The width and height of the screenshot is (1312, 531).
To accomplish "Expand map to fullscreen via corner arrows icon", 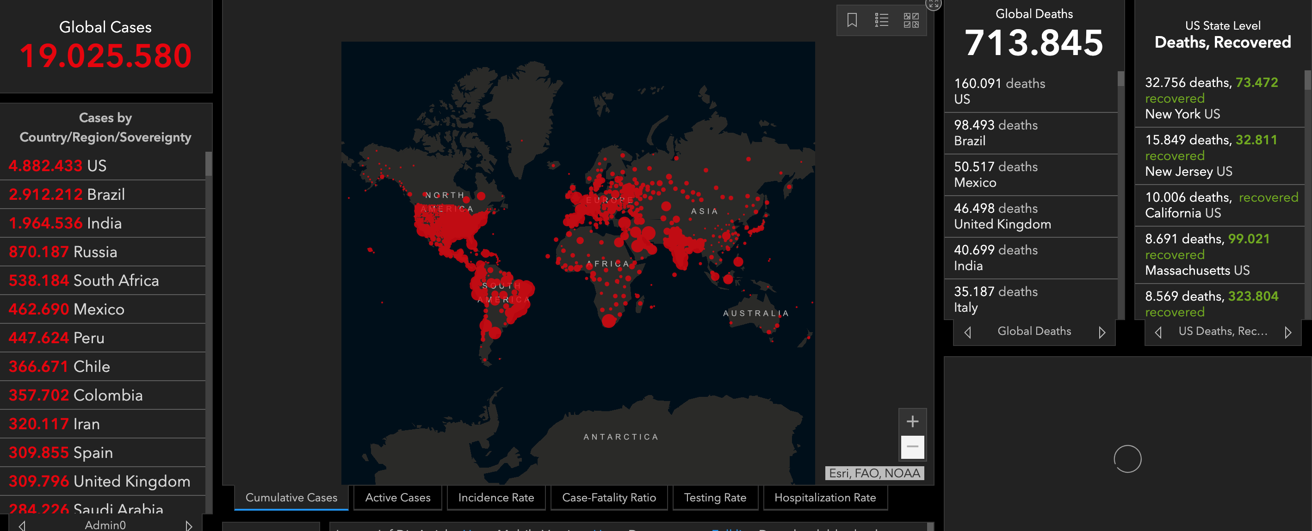I will 933,4.
